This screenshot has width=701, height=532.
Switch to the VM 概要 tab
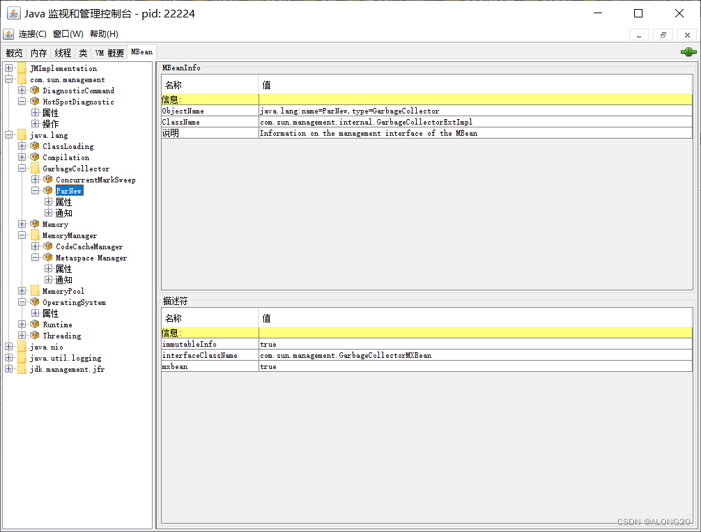click(109, 53)
